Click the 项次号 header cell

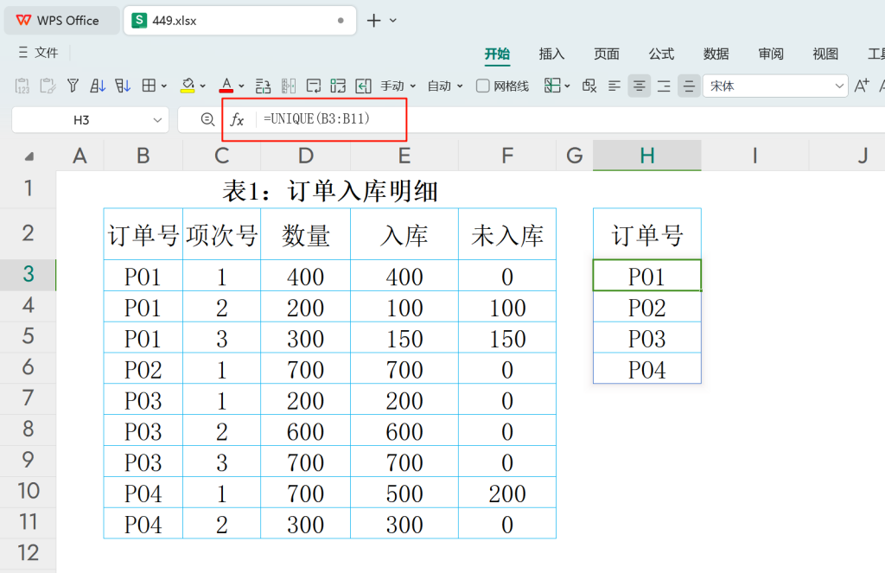[x=222, y=234]
